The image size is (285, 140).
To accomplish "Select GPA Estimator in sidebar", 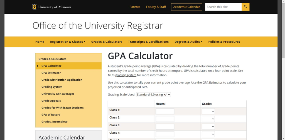I will tap(51, 73).
